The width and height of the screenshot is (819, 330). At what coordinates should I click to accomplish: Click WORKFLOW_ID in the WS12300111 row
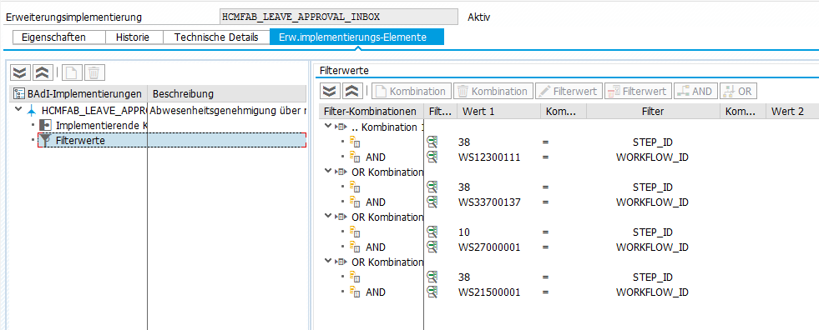click(652, 157)
